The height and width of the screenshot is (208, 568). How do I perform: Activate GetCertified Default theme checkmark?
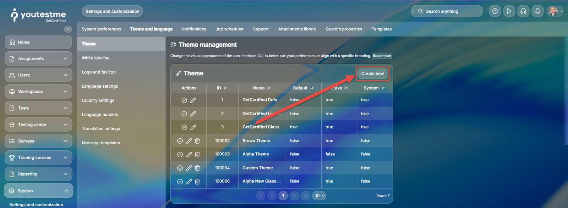(x=184, y=100)
